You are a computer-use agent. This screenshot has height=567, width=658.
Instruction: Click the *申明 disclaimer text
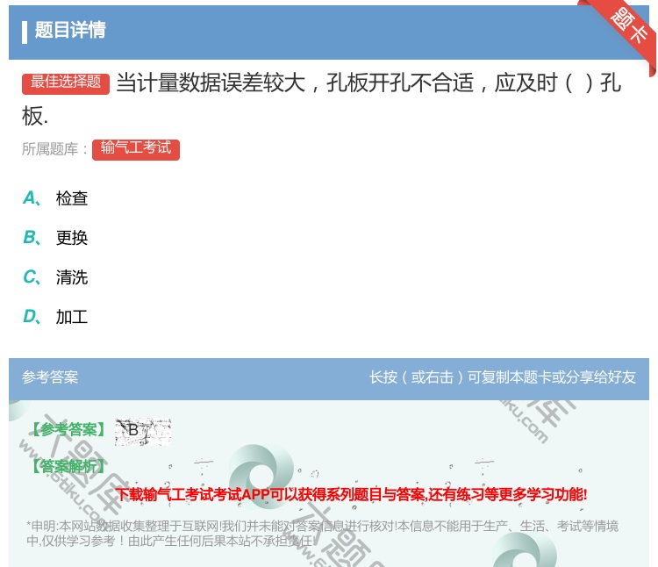pyautogui.click(x=322, y=533)
